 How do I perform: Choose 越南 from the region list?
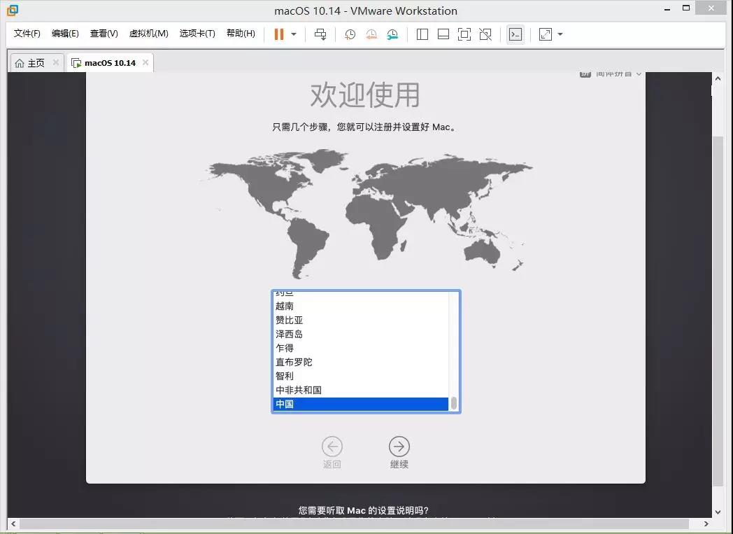(285, 306)
